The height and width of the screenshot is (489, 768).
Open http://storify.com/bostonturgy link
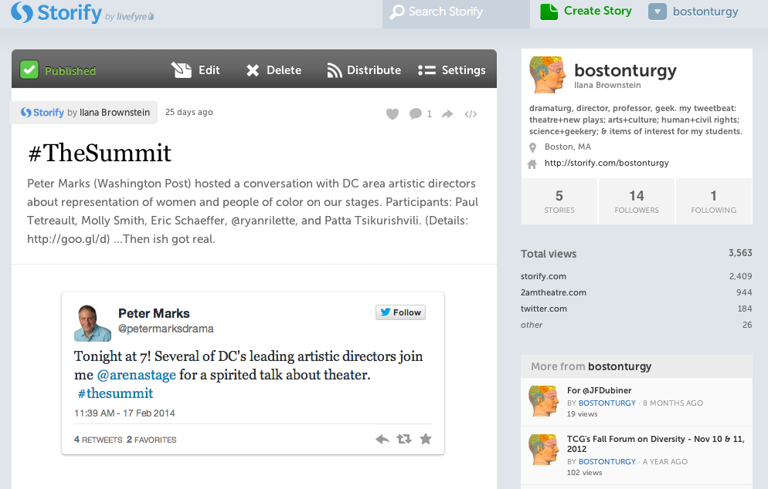607,163
